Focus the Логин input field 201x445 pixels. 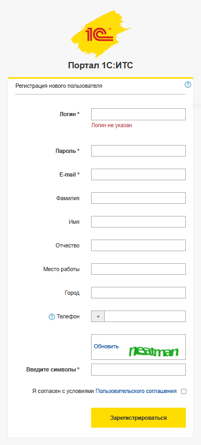138,114
